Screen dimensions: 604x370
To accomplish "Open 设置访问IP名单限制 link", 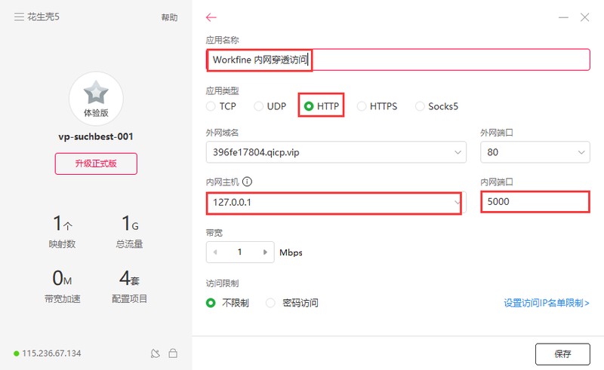I will coord(547,303).
